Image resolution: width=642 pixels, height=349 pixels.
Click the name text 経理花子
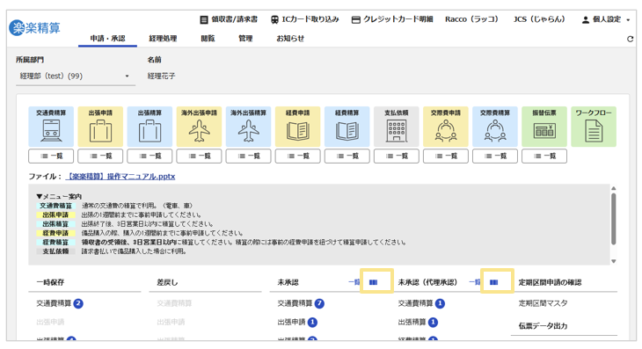pos(161,76)
